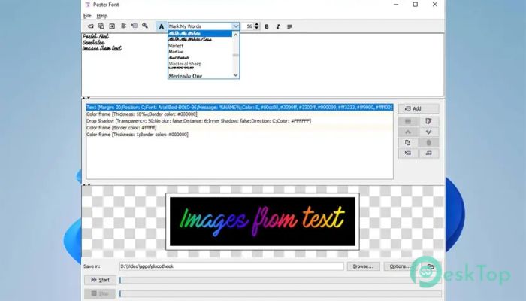Click the Start button
Screen dimensions: 526x301
coord(100,280)
